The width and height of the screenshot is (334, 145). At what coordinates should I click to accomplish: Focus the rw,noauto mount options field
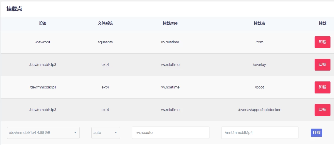[x=171, y=133]
